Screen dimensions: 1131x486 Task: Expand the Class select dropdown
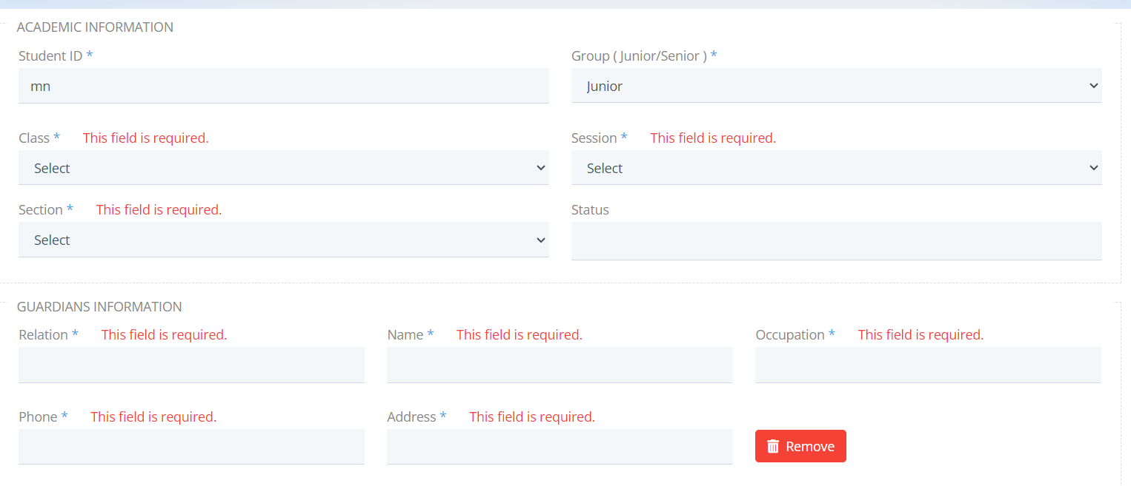(283, 168)
